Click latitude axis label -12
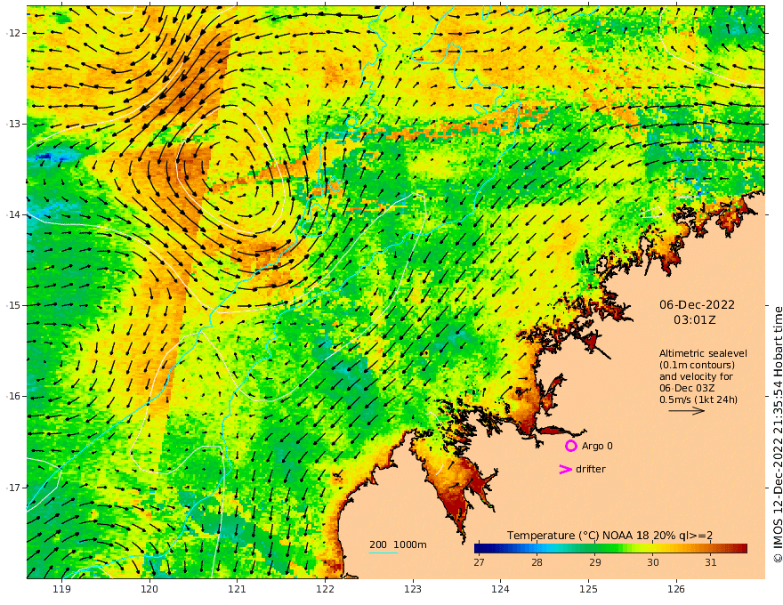The width and height of the screenshot is (783, 605). (13, 33)
